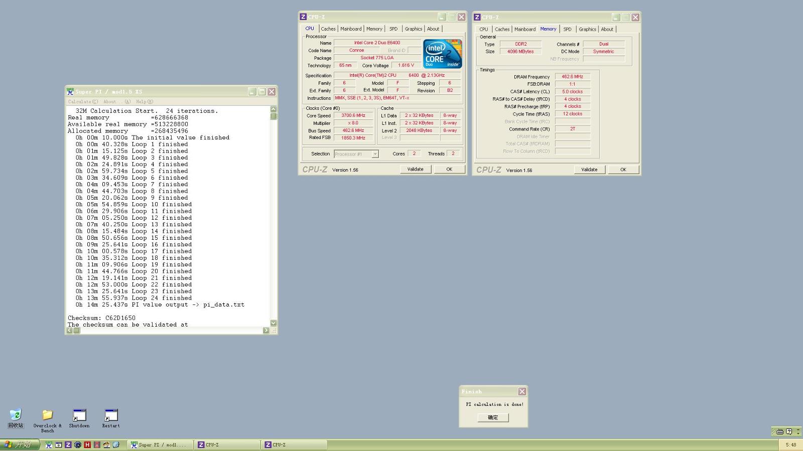Click the red-gray quick launch icon
Viewport: 803px width, 451px height.
[x=97, y=444]
